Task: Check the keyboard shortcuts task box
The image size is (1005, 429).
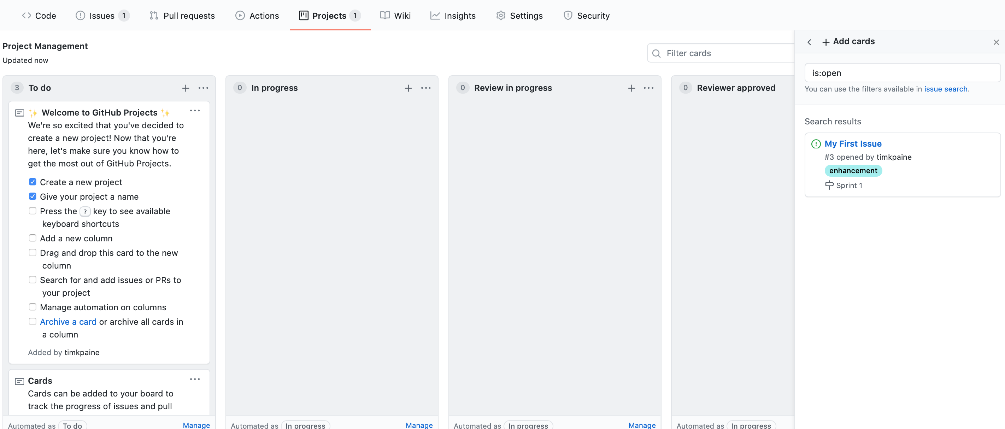Action: [x=33, y=211]
